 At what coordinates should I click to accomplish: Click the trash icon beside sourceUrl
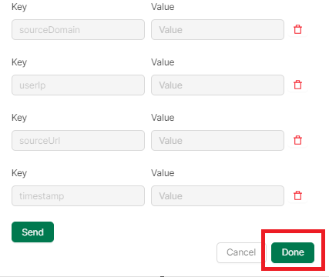297,140
